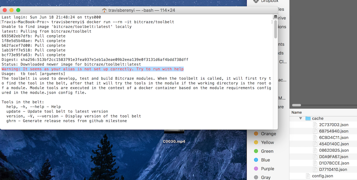Select the Yellow tag in sidebar
Image resolution: width=357 pixels, height=180 pixels.
pyautogui.click(x=267, y=142)
